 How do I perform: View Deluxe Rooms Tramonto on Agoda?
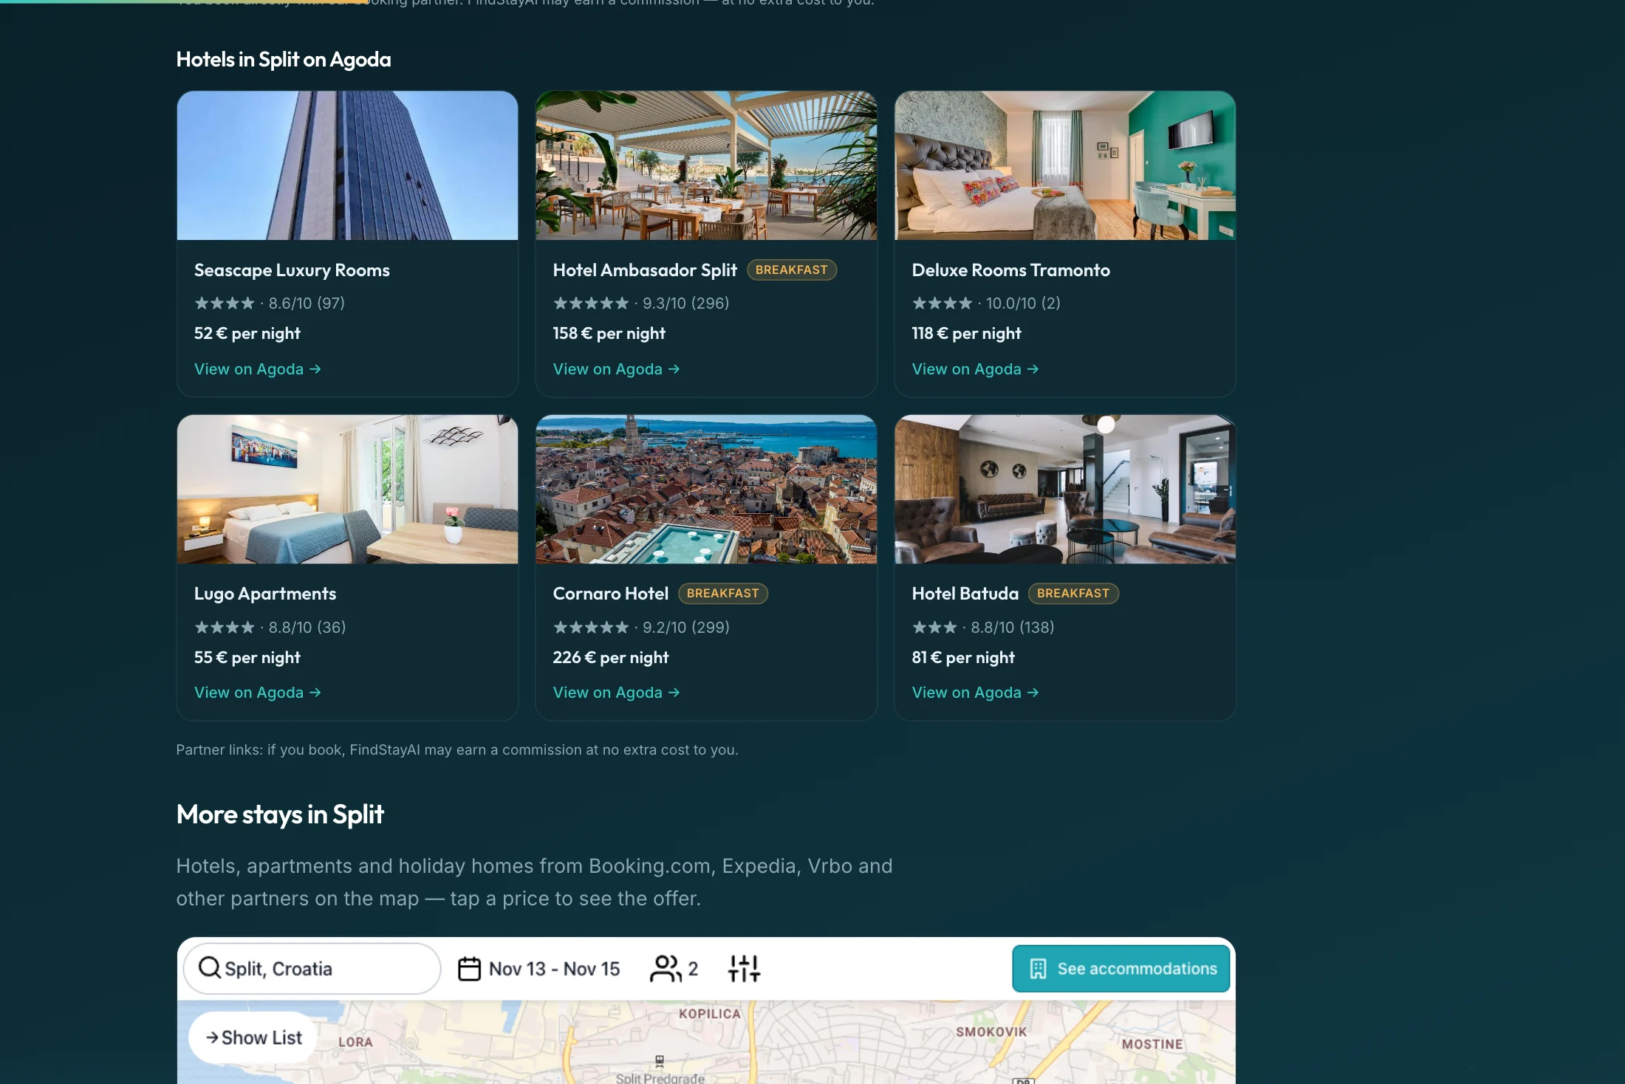click(975, 368)
